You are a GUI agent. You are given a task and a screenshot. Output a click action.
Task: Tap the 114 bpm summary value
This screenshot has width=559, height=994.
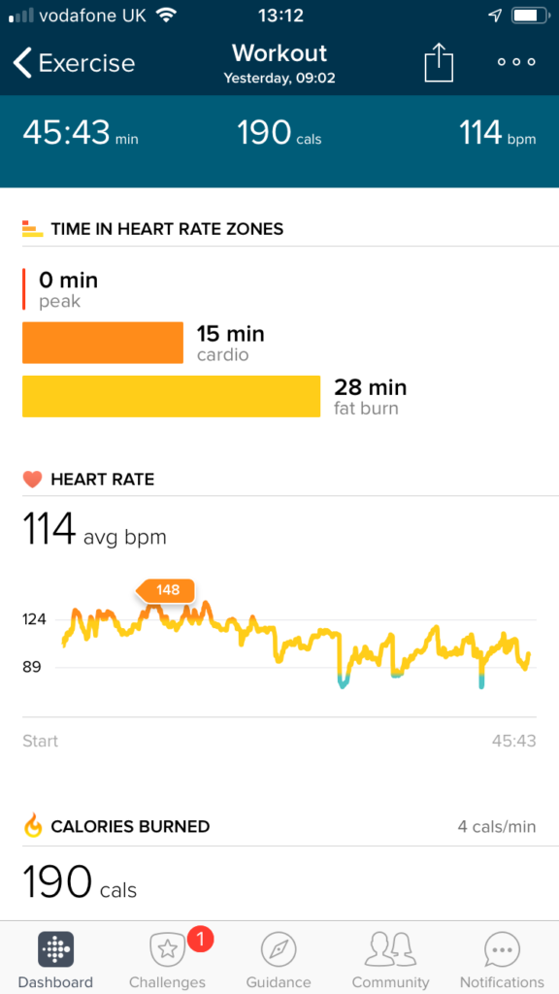coord(498,134)
